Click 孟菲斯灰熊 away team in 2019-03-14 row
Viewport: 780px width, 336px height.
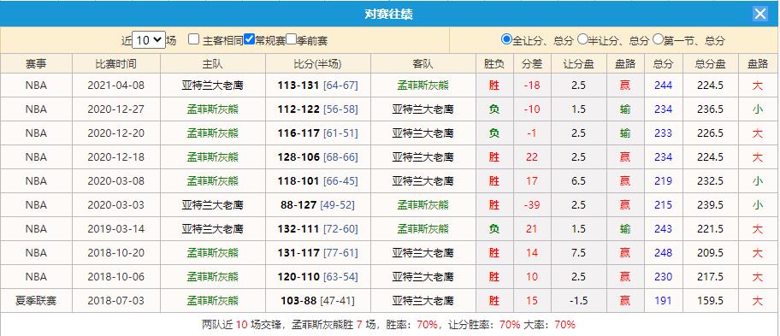tap(422, 228)
